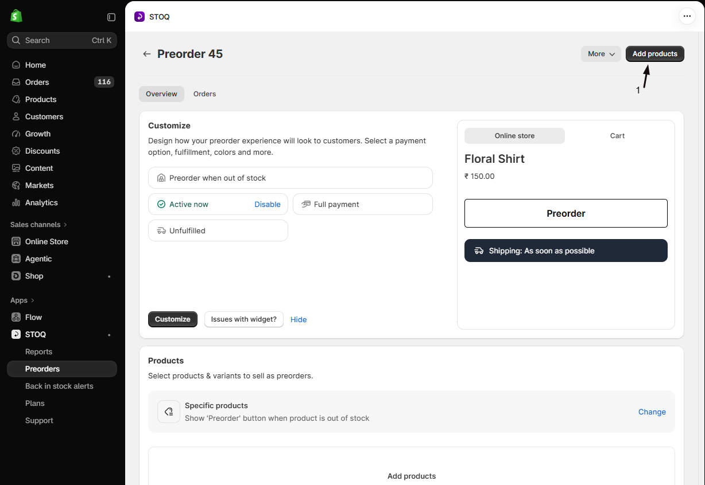Viewport: 705px width, 485px height.
Task: Click the Markets globe icon
Action: (16, 185)
